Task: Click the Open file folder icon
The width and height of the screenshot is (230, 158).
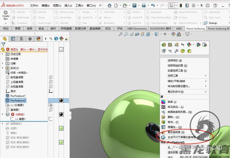Action: point(125,6)
